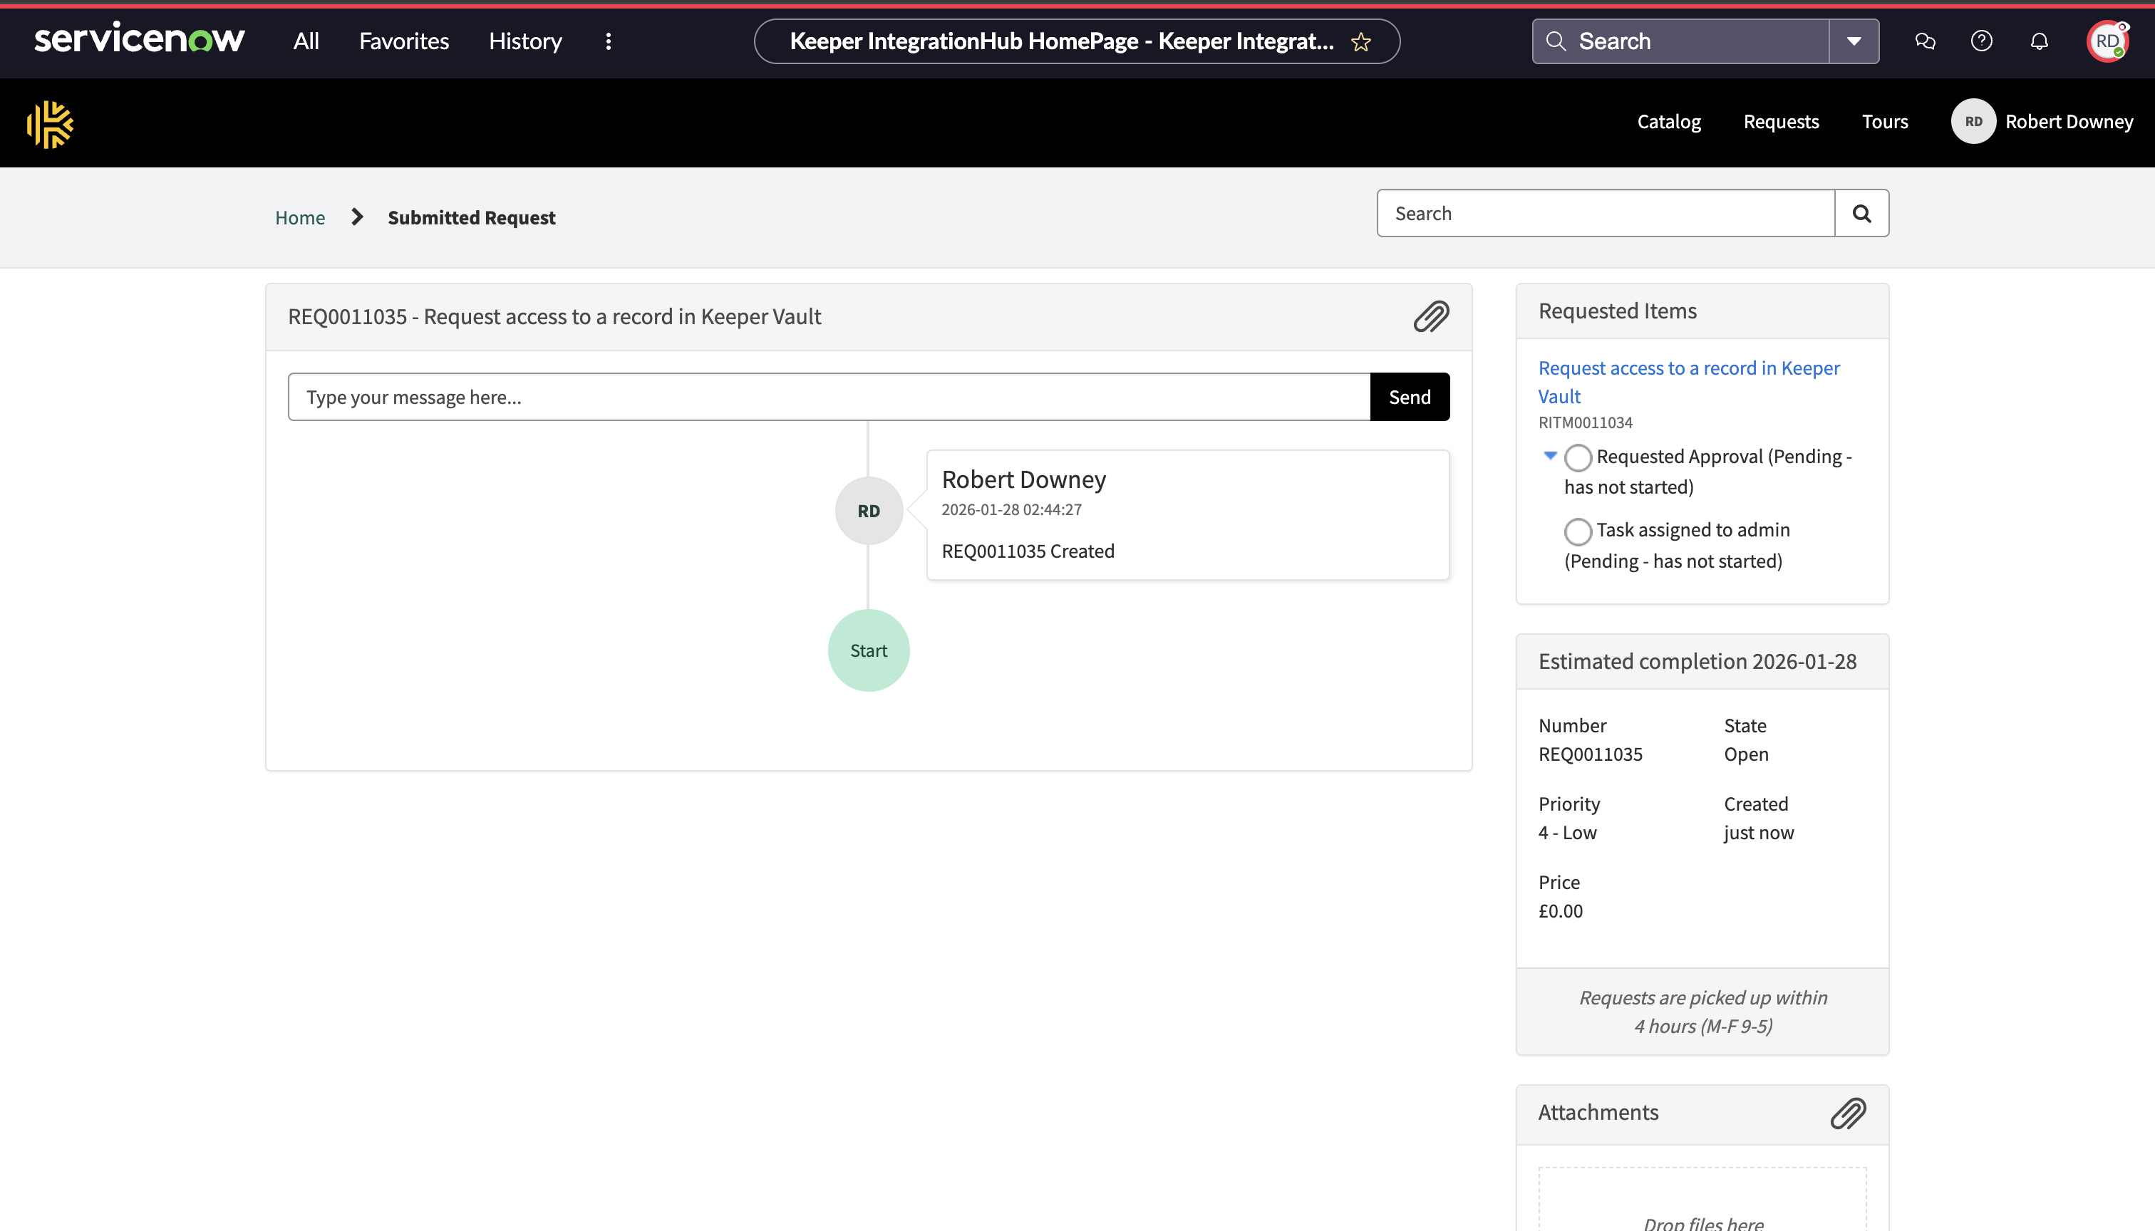
Task: Collapse the requested item stages triangle
Action: pyautogui.click(x=1549, y=456)
